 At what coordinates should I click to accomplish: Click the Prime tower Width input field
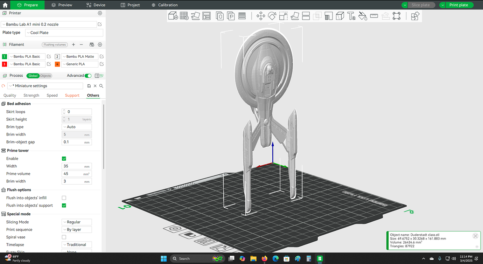pos(77,166)
